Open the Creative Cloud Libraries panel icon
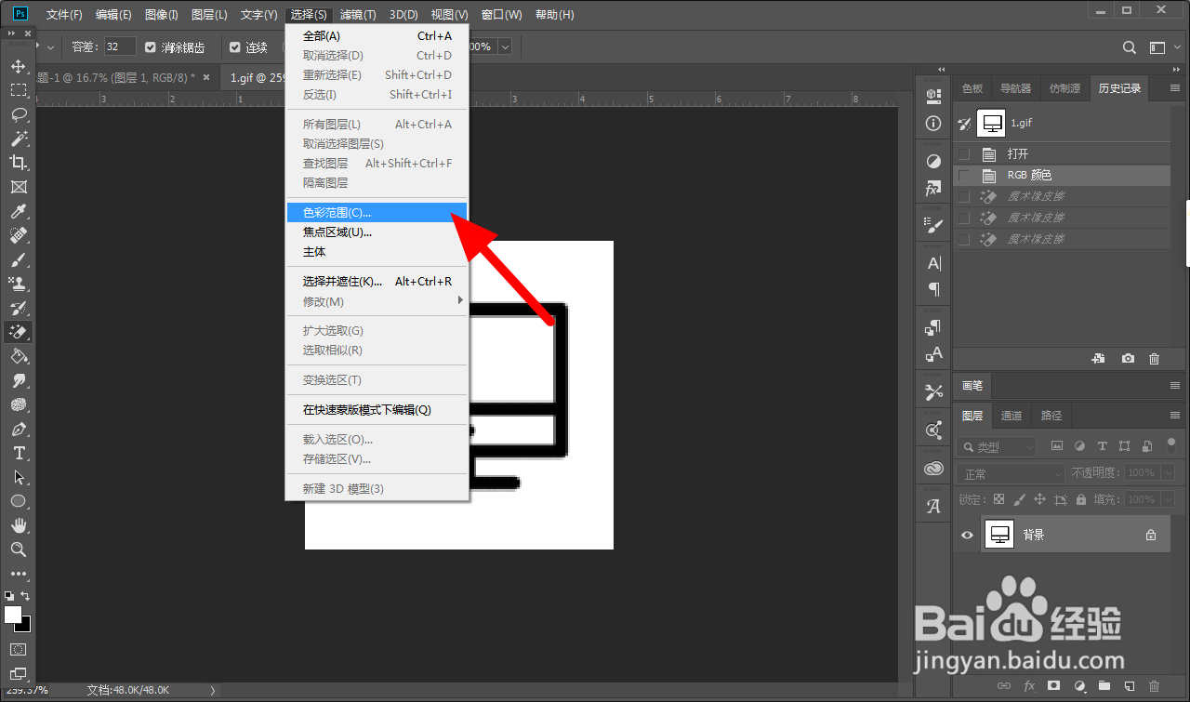 (934, 469)
